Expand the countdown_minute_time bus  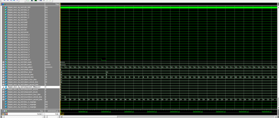(x=3, y=97)
